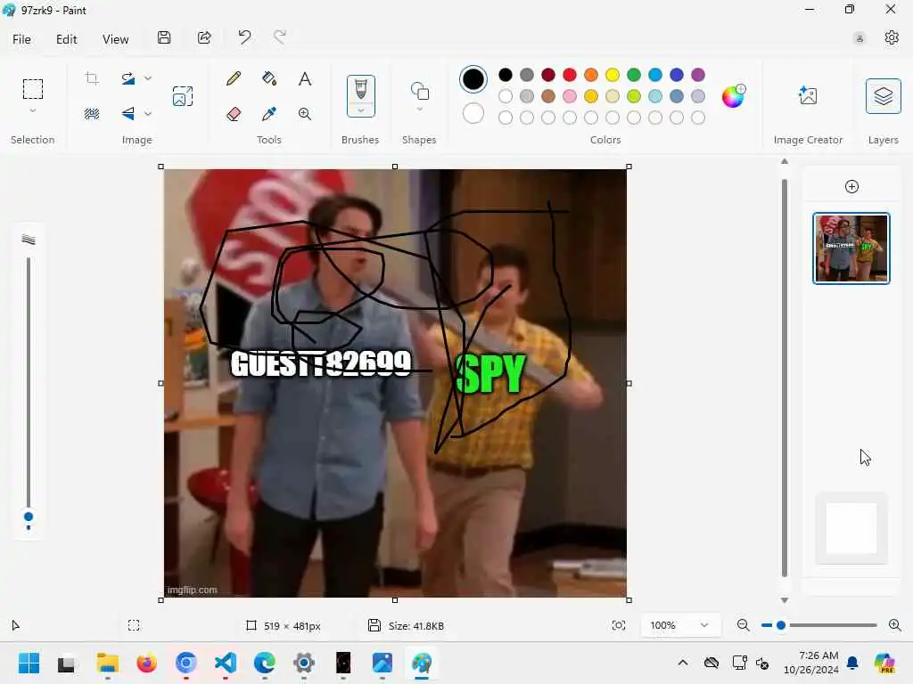Click the Rotate image icon
Screen dimensions: 913x684
[x=128, y=78]
